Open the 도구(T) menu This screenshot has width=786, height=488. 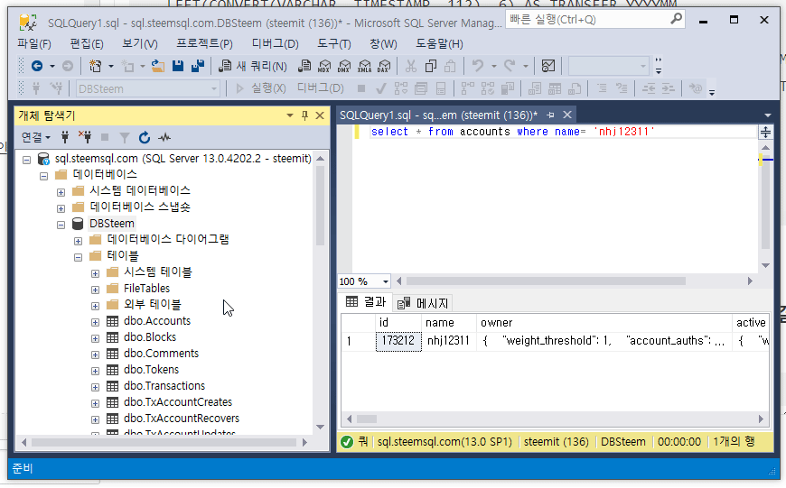[334, 44]
